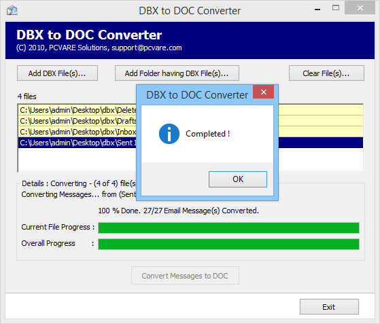The width and height of the screenshot is (380, 324).
Task: Close the main window using title bar X
Action: click(360, 7)
